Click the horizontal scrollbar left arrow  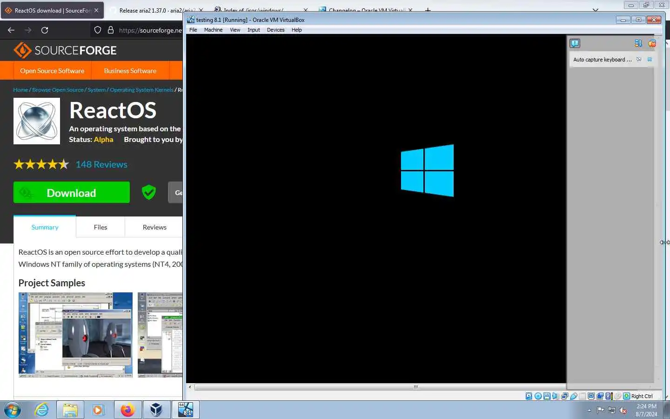pos(190,387)
